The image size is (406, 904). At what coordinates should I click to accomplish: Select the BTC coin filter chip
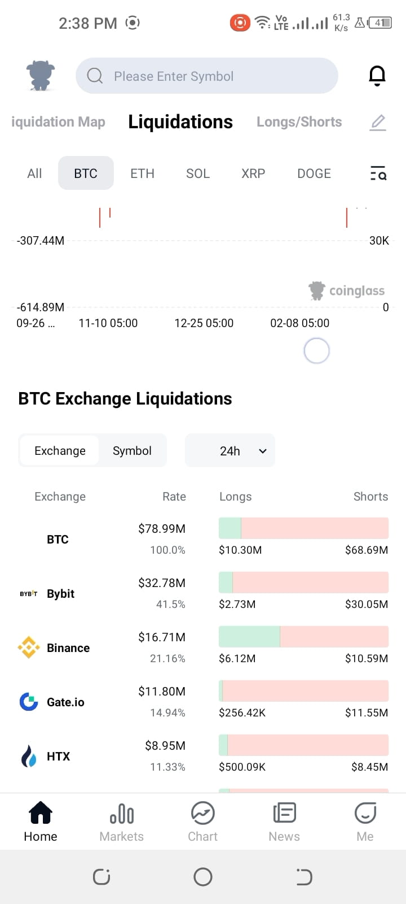tap(86, 173)
